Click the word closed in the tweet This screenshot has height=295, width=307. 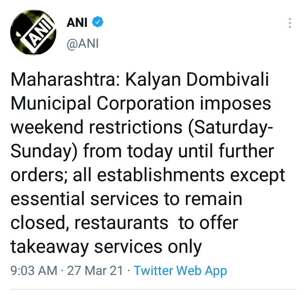[x=35, y=223]
